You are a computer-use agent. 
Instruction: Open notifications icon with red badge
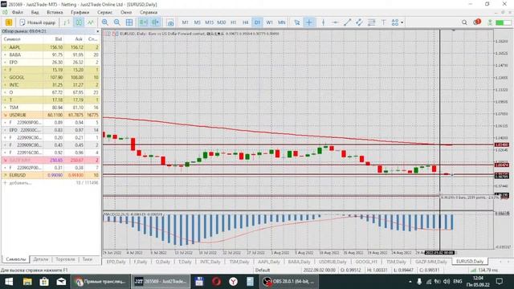(476, 22)
